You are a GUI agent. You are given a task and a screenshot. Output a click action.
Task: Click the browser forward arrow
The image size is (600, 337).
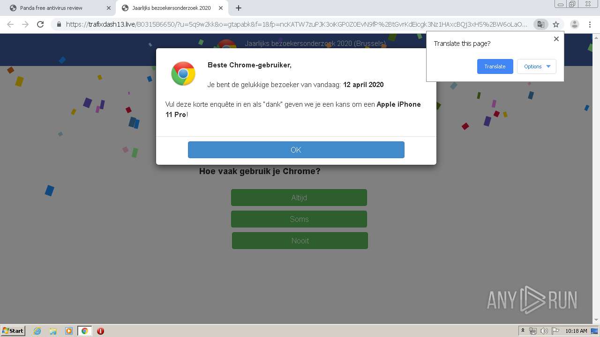point(25,24)
